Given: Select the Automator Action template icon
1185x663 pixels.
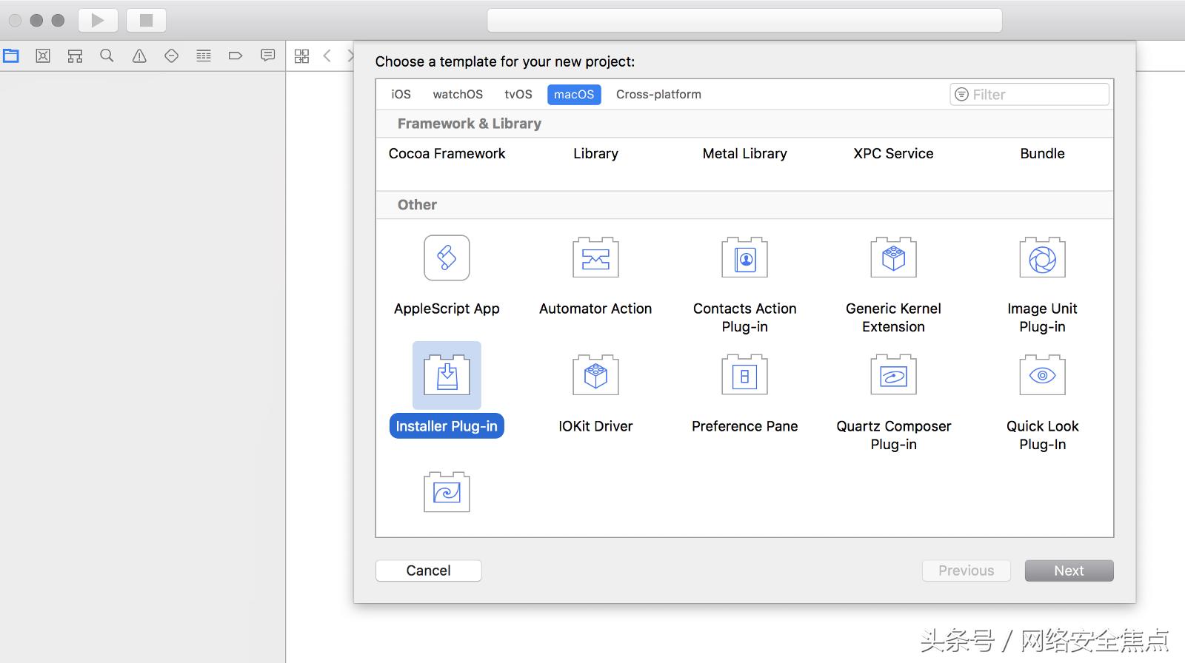Looking at the screenshot, I should point(595,258).
